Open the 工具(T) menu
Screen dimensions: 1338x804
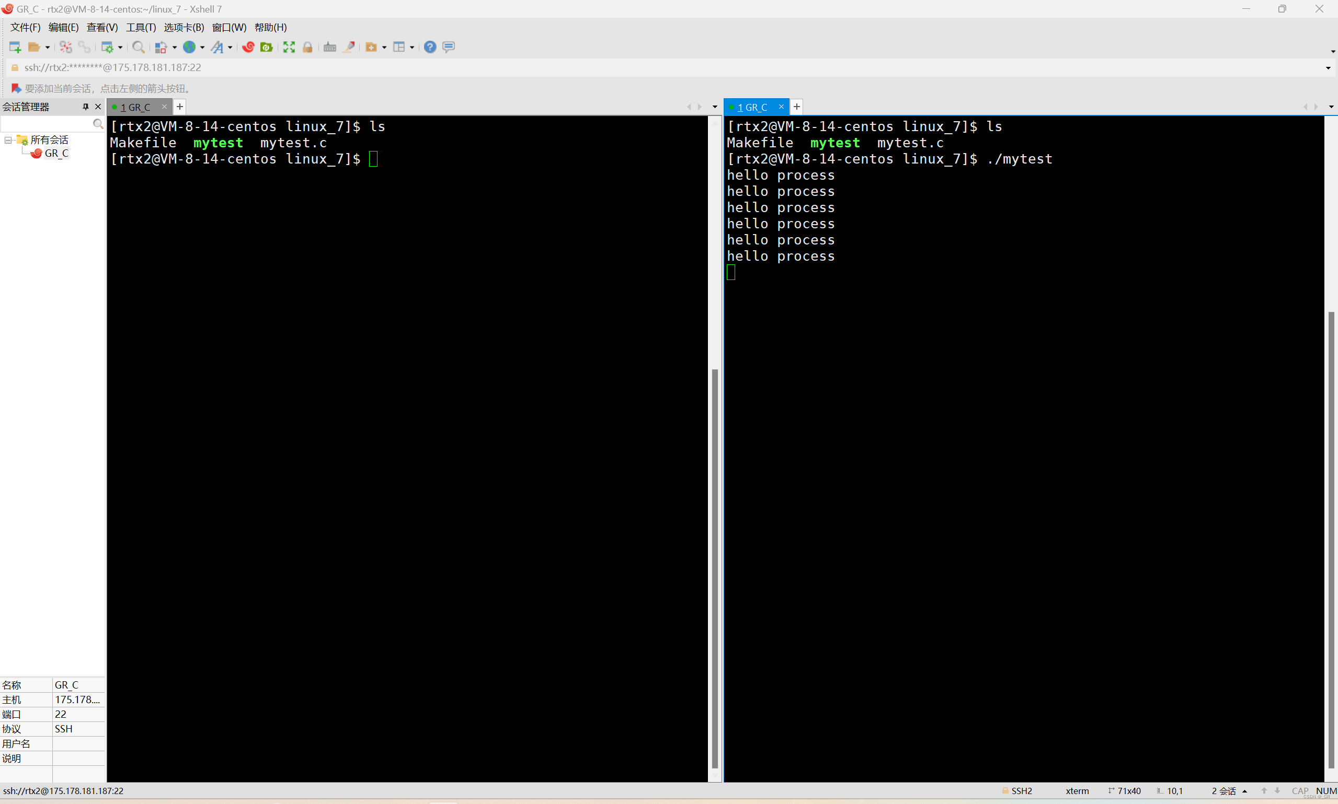coord(141,27)
